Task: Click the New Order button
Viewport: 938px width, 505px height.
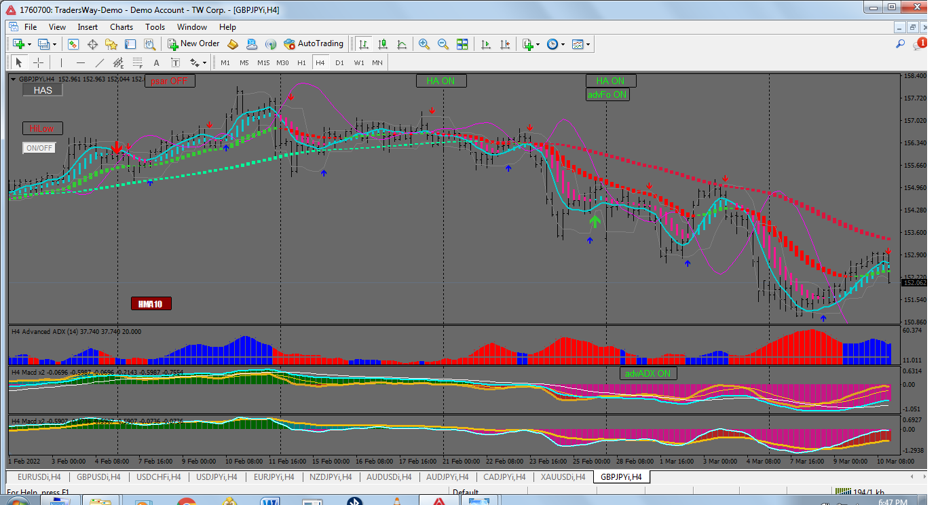Action: 193,44
